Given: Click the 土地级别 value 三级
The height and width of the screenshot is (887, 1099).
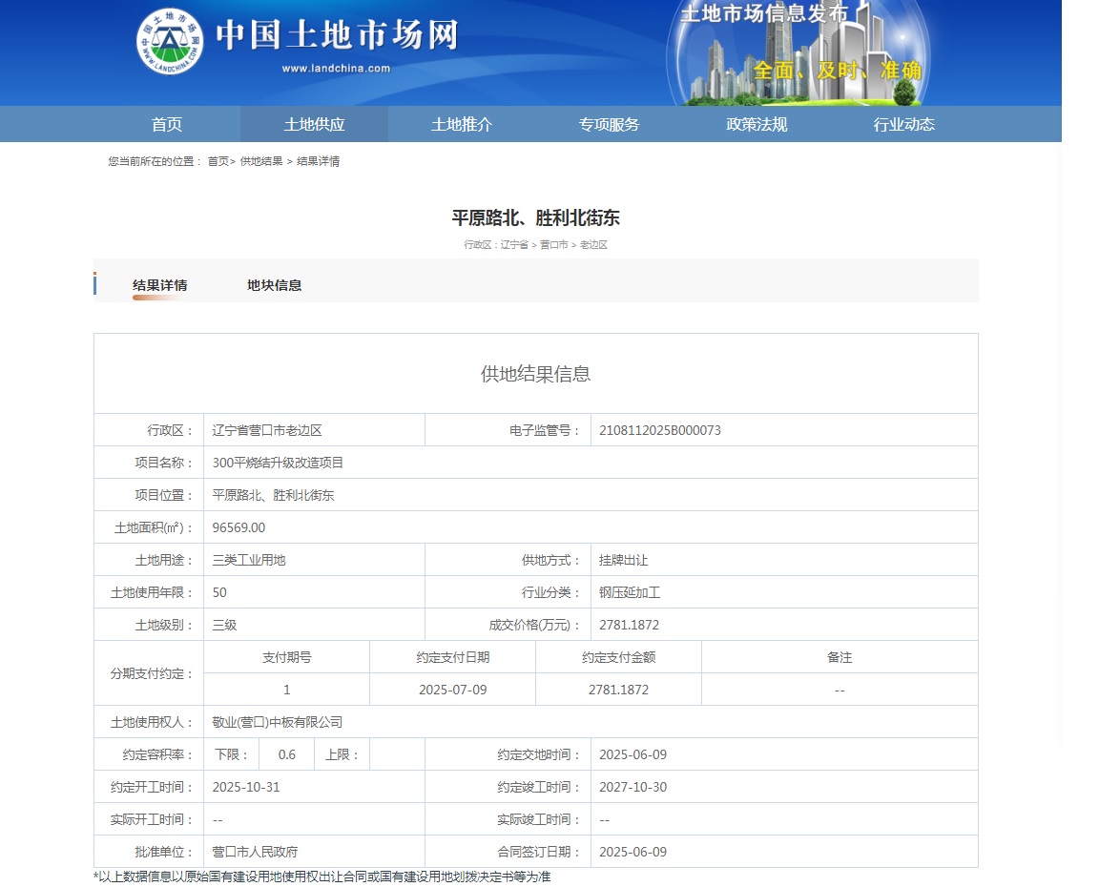Looking at the screenshot, I should pos(224,625).
